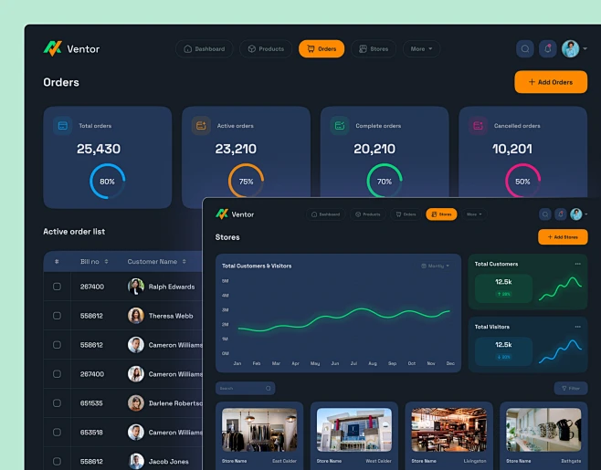Open the West Calder store thumbnail

click(x=354, y=430)
